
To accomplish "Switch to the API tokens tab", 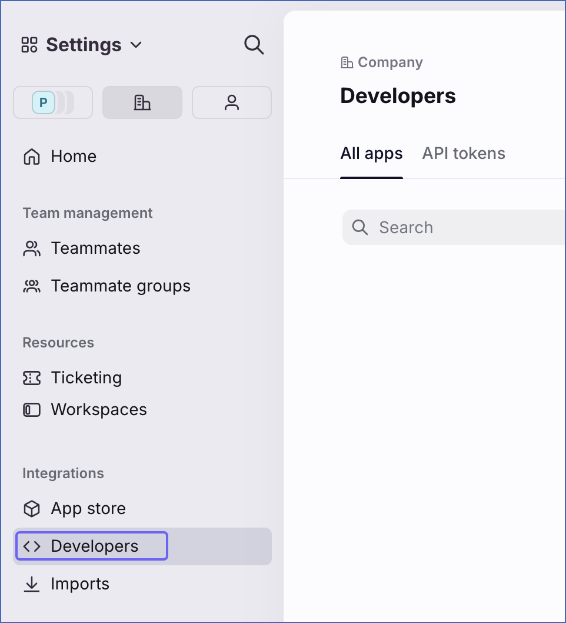I will [x=463, y=153].
